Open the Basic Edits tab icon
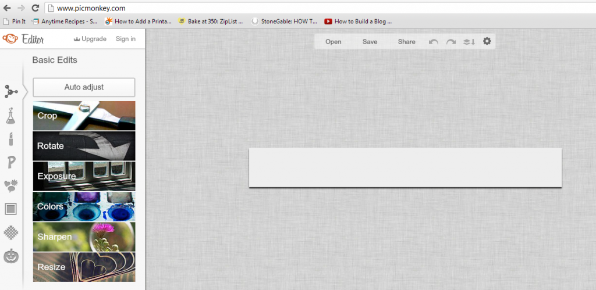Screen dimensions: 596x290 point(11,91)
